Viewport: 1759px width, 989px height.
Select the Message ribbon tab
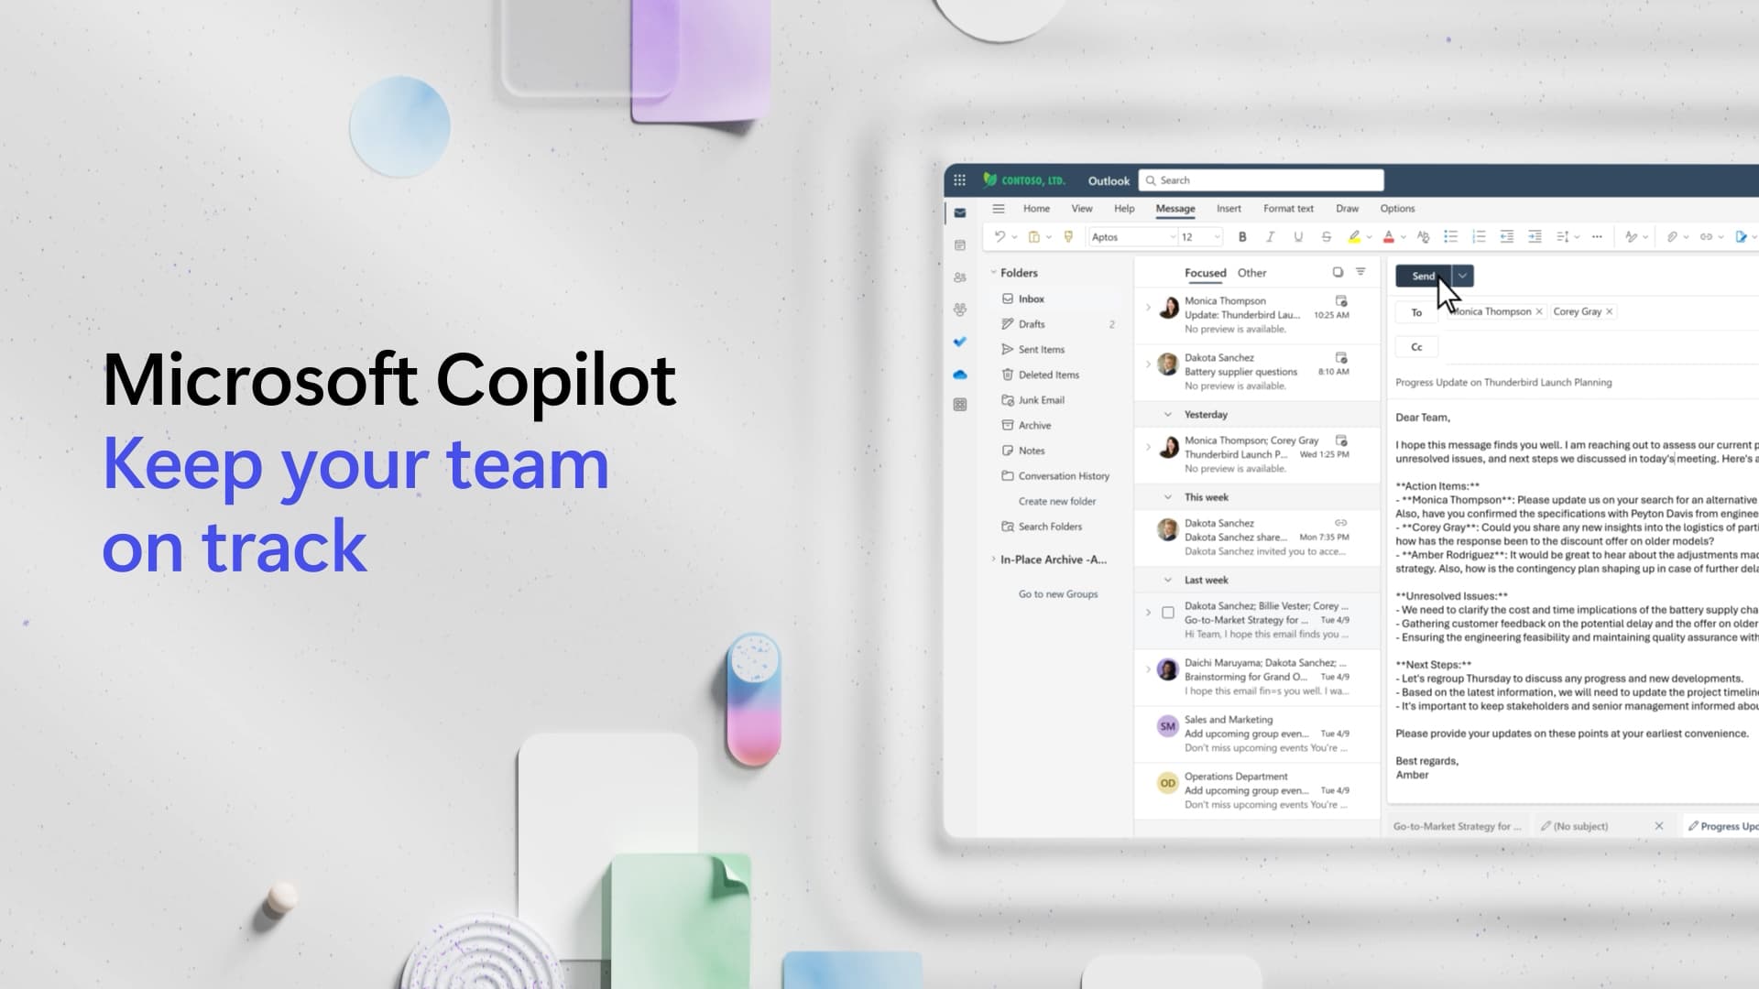point(1175,208)
